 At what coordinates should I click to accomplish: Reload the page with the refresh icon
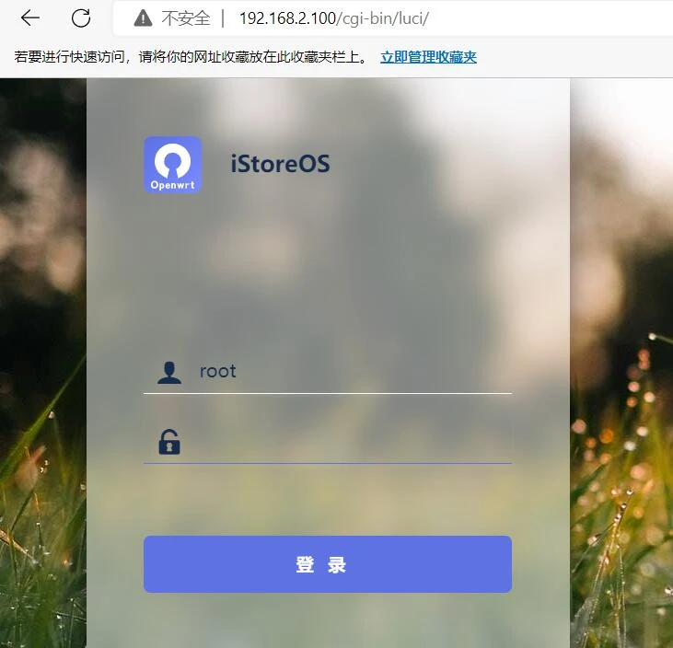tap(81, 18)
